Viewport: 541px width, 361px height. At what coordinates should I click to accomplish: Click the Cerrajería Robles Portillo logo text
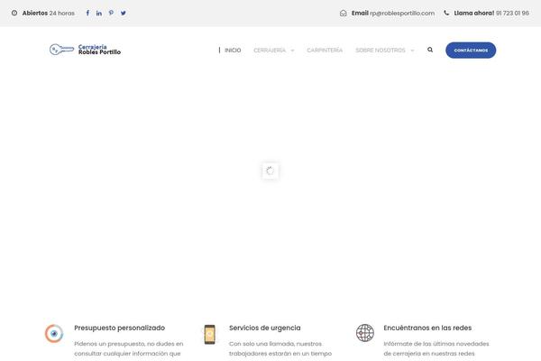(99, 50)
